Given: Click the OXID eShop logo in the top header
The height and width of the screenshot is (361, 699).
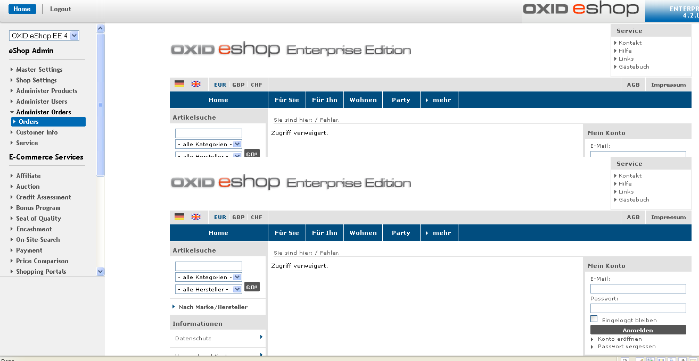Looking at the screenshot, I should pyautogui.click(x=580, y=9).
